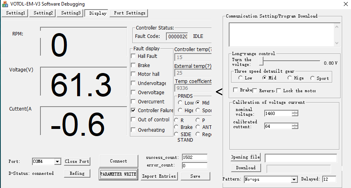Screen dimensions: 351x188
Task: Click the Import Entries button
Action: click(x=159, y=176)
